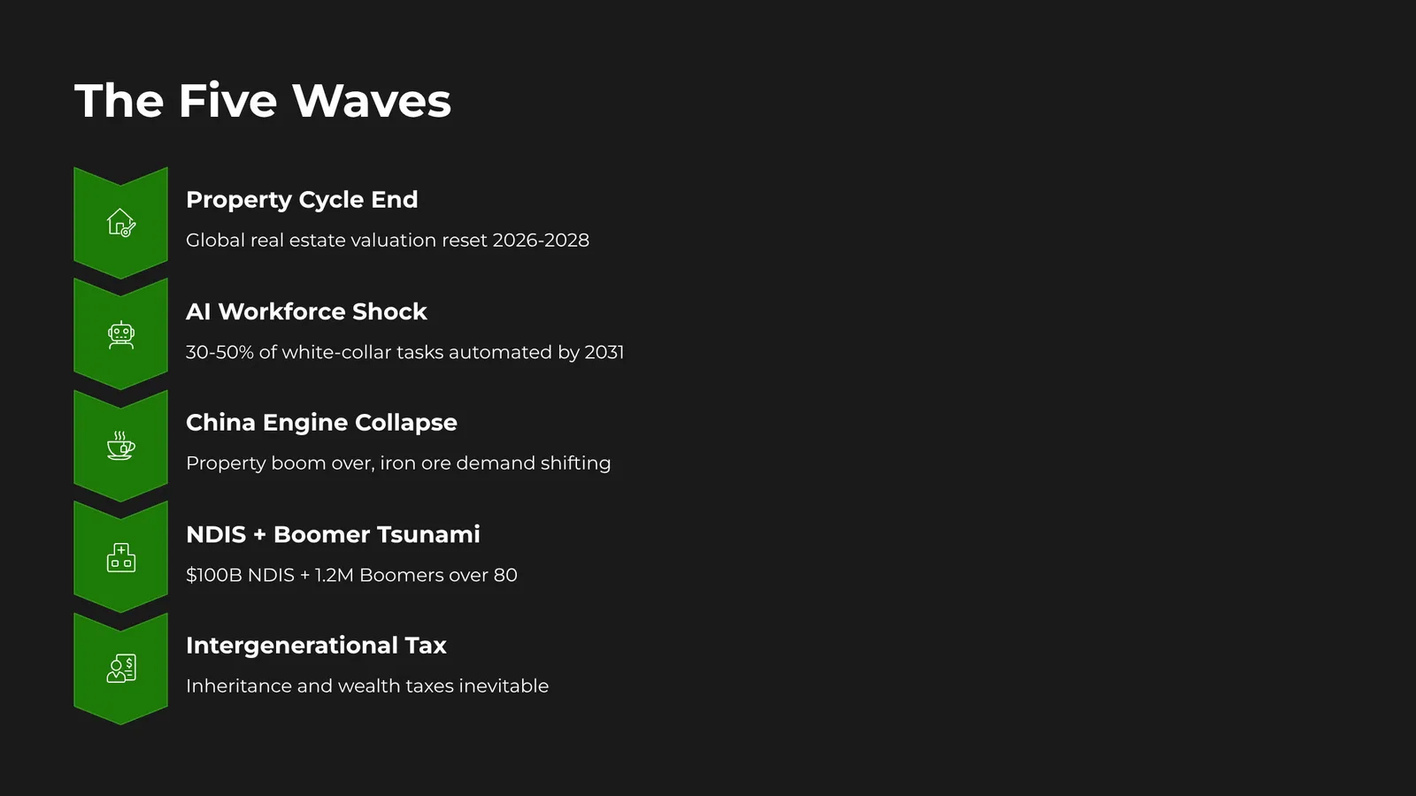The height and width of the screenshot is (796, 1416).
Task: Click the robot icon for AI Workforce Shock
Action: pos(121,334)
